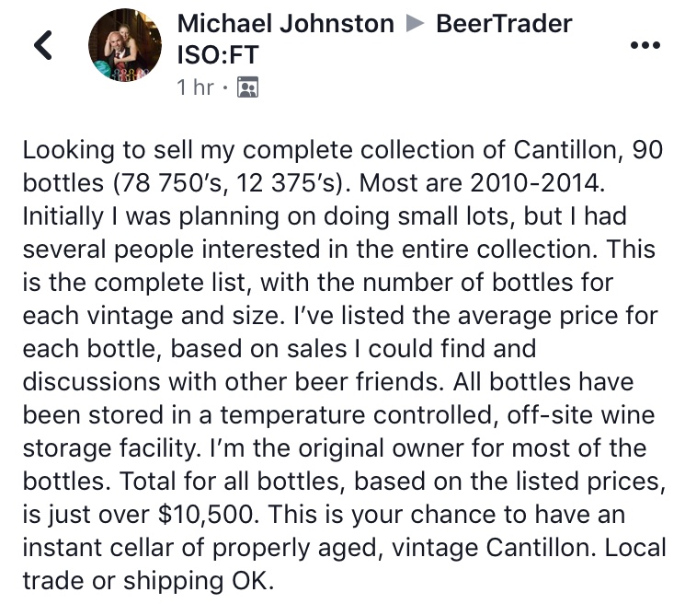Image resolution: width=685 pixels, height=604 pixels.
Task: Visit the BeerTrader group page
Action: pos(504,23)
